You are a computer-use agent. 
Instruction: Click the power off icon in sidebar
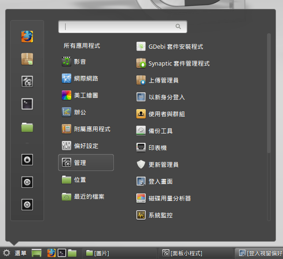click(27, 205)
